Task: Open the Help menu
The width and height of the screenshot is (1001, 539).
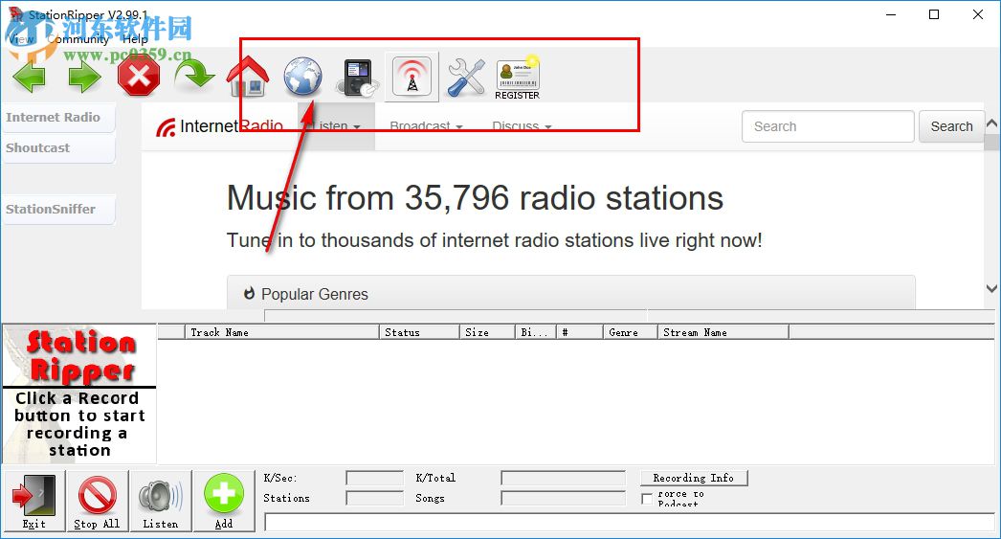Action: 135,39
